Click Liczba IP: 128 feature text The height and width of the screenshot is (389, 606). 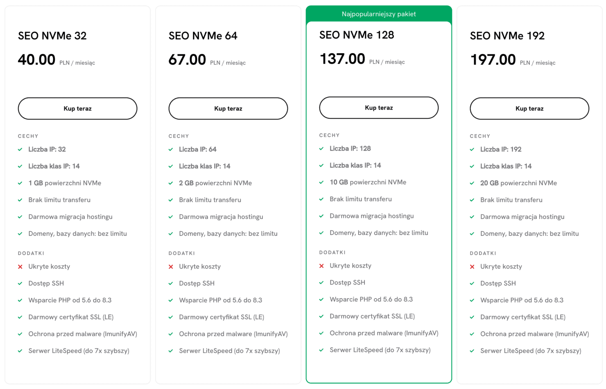[x=350, y=149]
